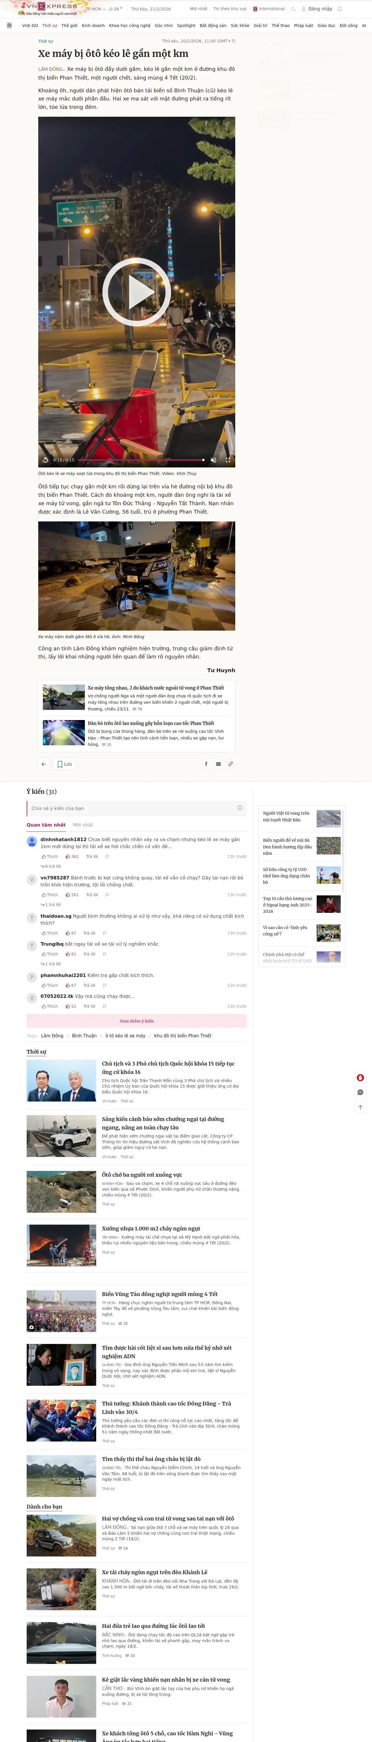The image size is (372, 1742).
Task: Click 'Xem thêm ý kiến' button
Action: tap(136, 1021)
